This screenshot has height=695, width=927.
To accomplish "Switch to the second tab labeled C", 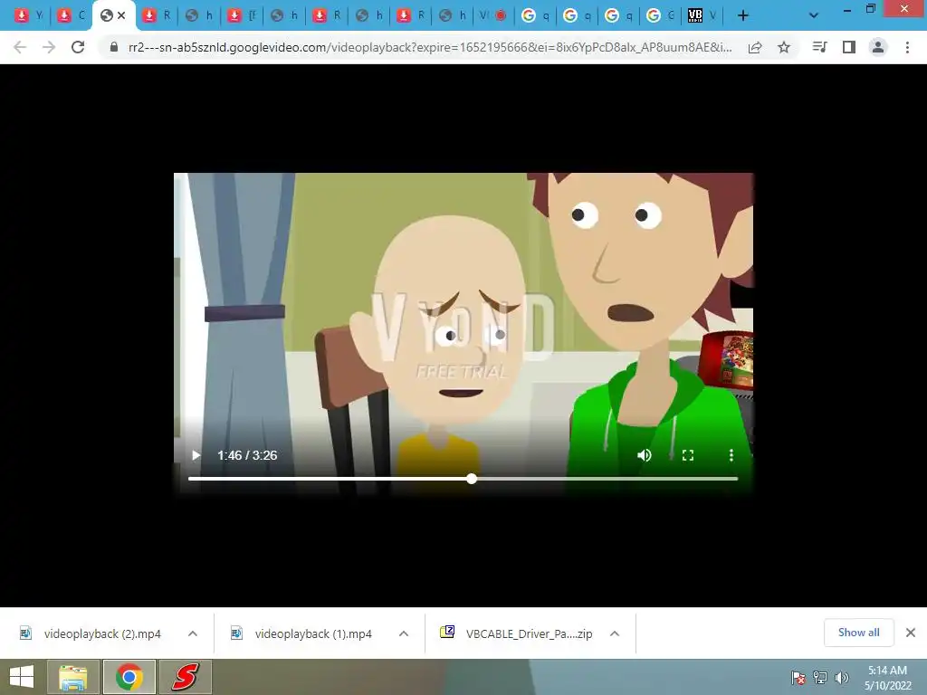I will (71, 16).
